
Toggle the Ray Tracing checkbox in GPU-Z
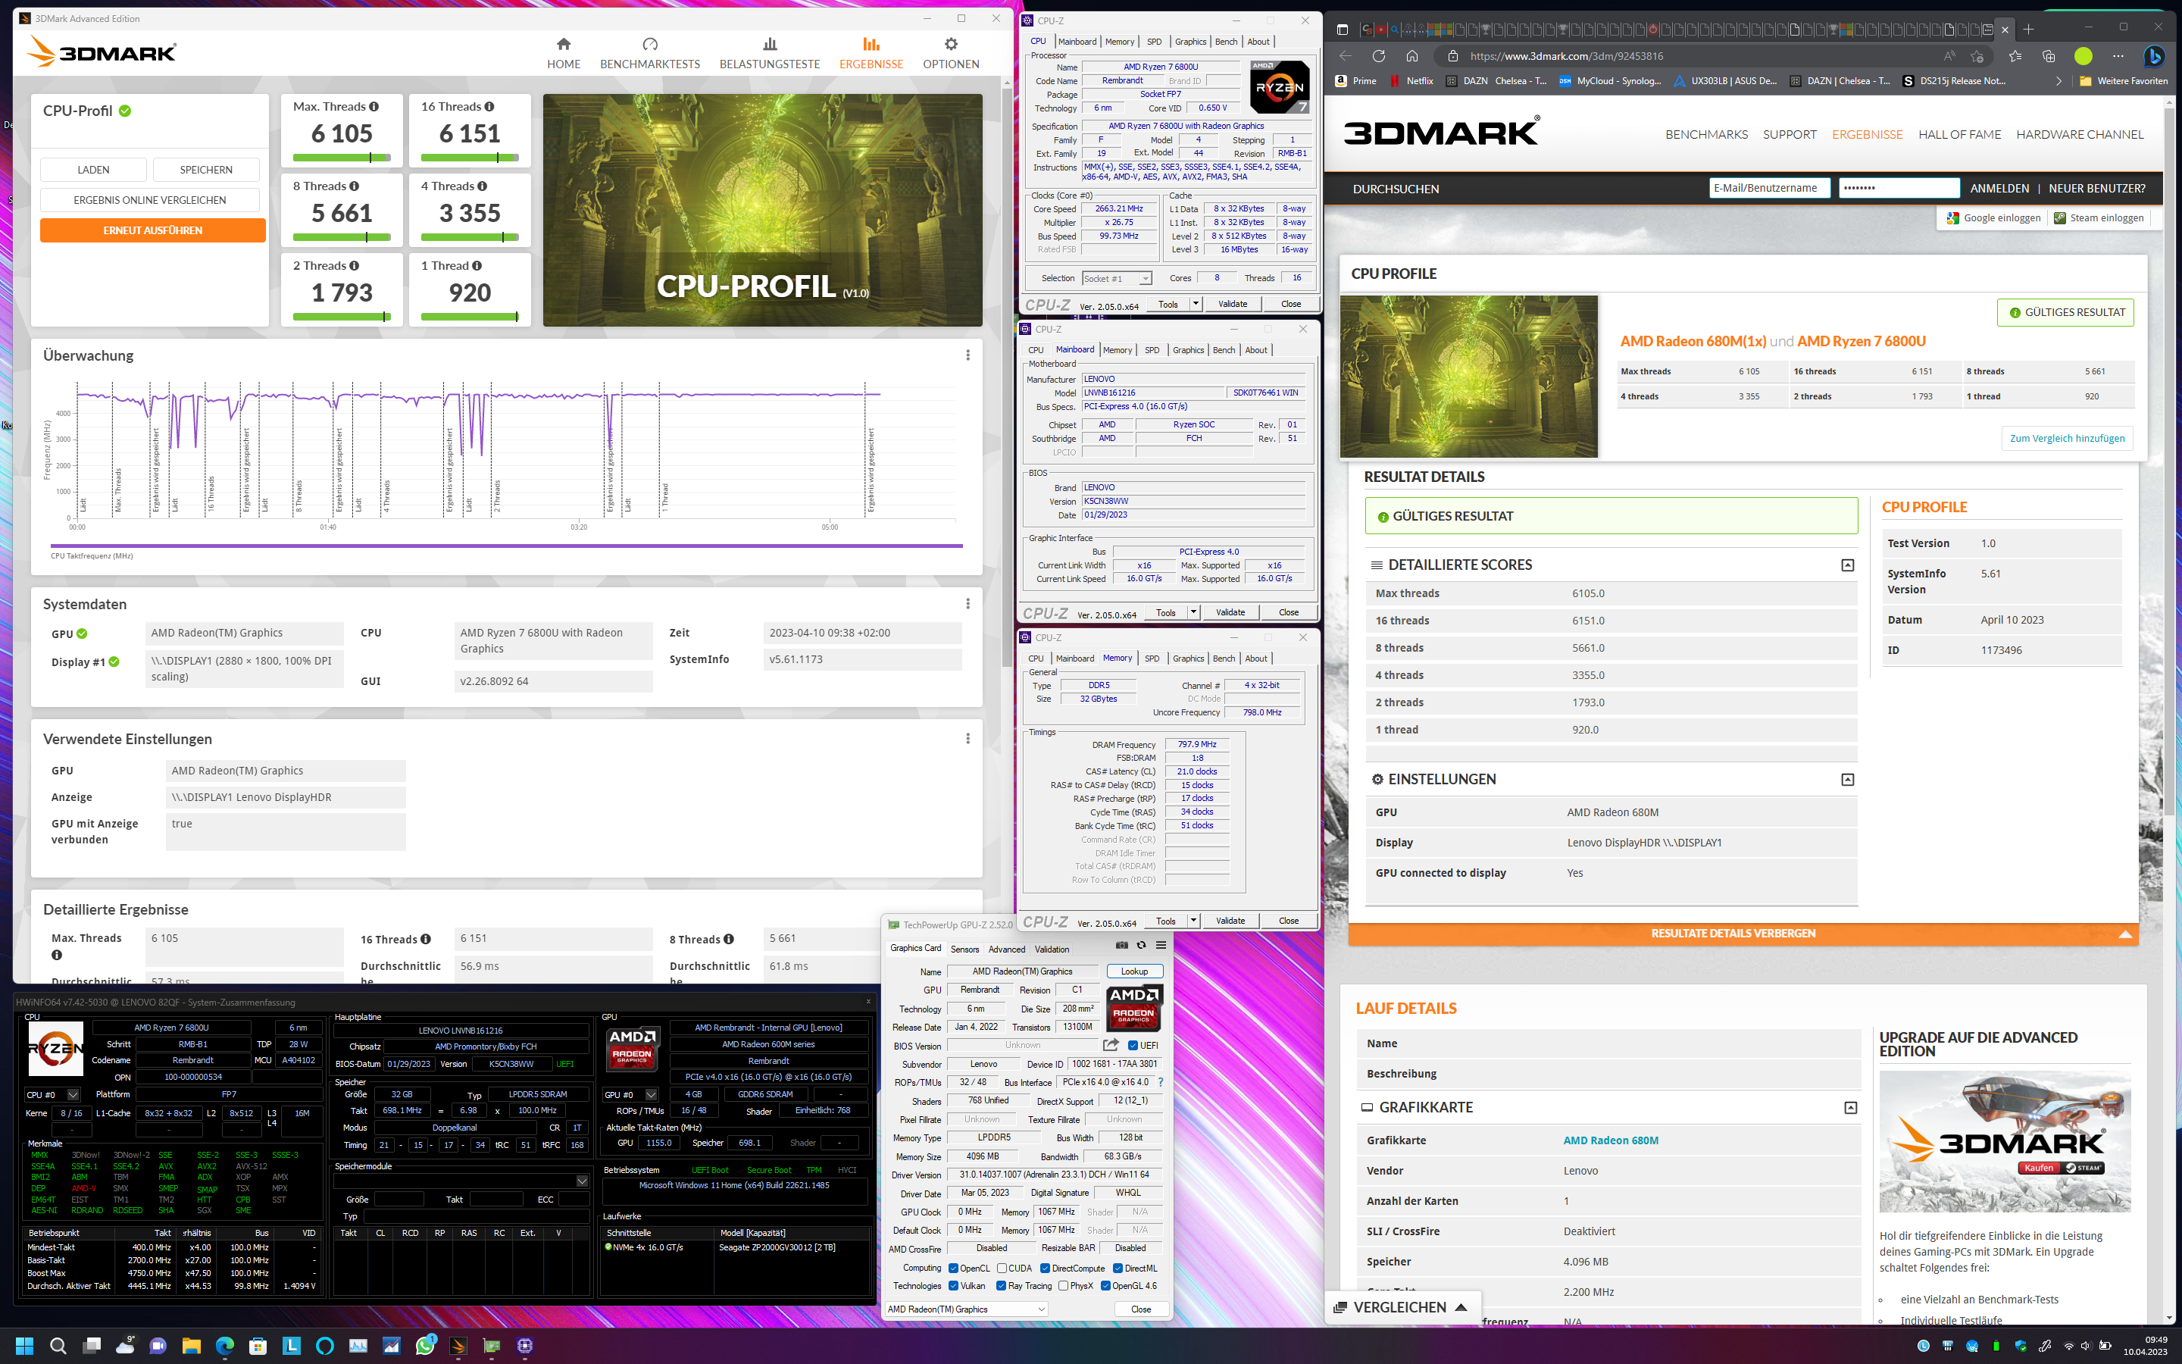[x=1002, y=1285]
